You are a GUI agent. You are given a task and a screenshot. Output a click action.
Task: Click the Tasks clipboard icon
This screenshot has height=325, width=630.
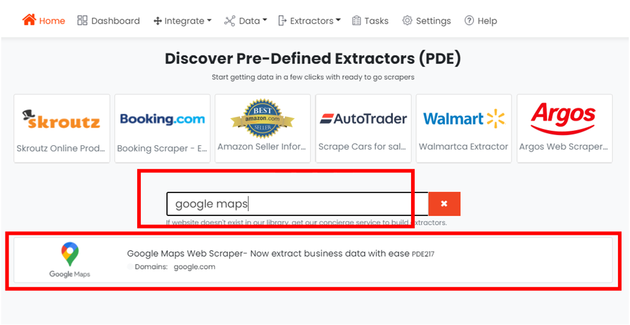click(x=356, y=21)
